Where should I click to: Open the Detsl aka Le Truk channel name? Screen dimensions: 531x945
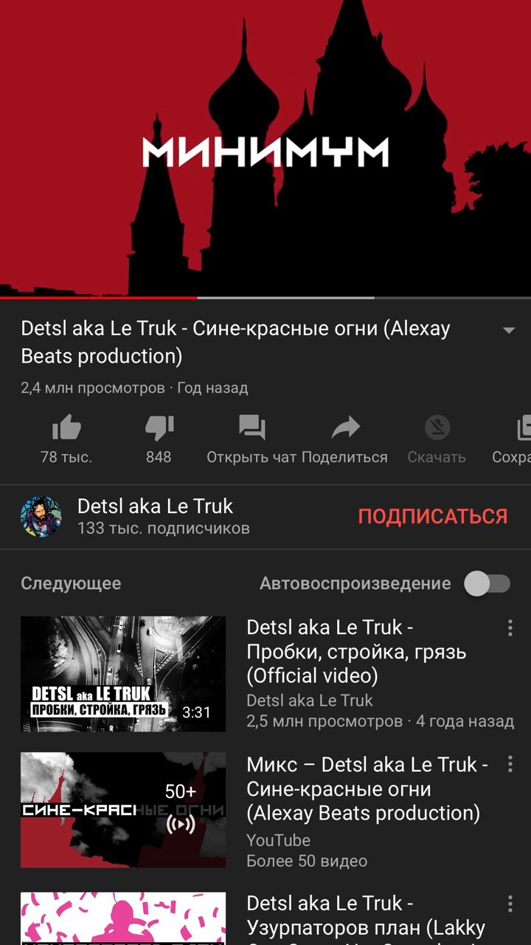point(155,506)
